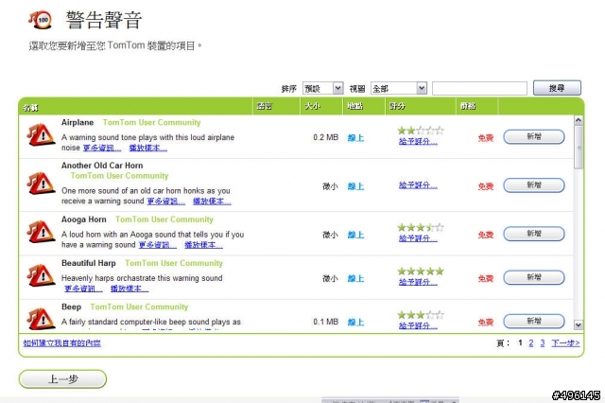Click 給予評分 link for Beautiful Harp
Image resolution: width=605 pixels, height=403 pixels.
pyautogui.click(x=418, y=282)
